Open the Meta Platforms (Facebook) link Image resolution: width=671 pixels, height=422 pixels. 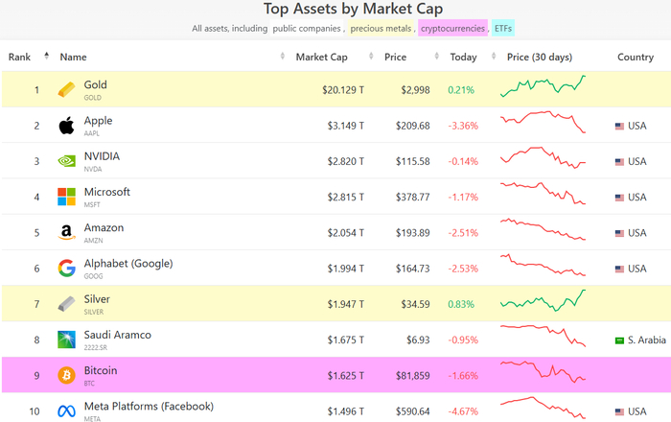click(149, 406)
